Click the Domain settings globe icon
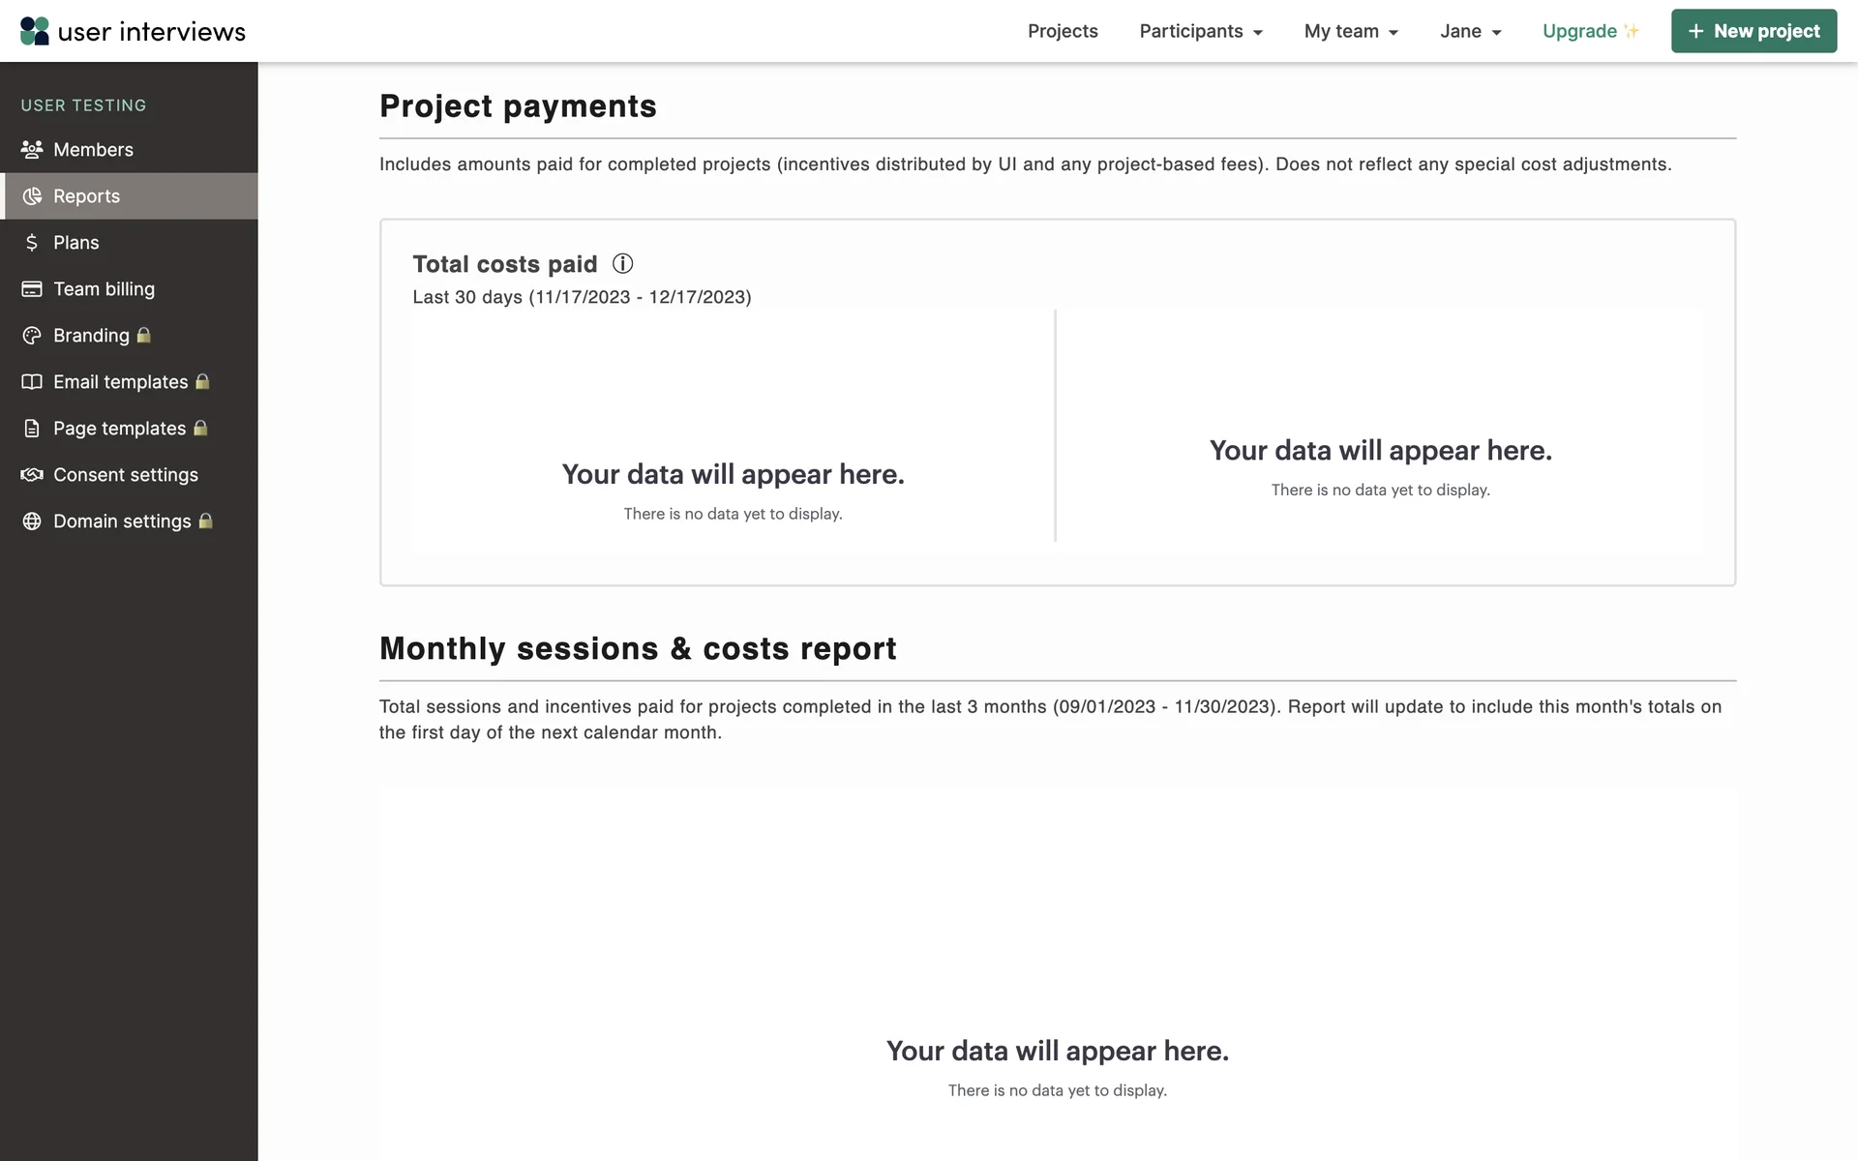 tap(32, 521)
